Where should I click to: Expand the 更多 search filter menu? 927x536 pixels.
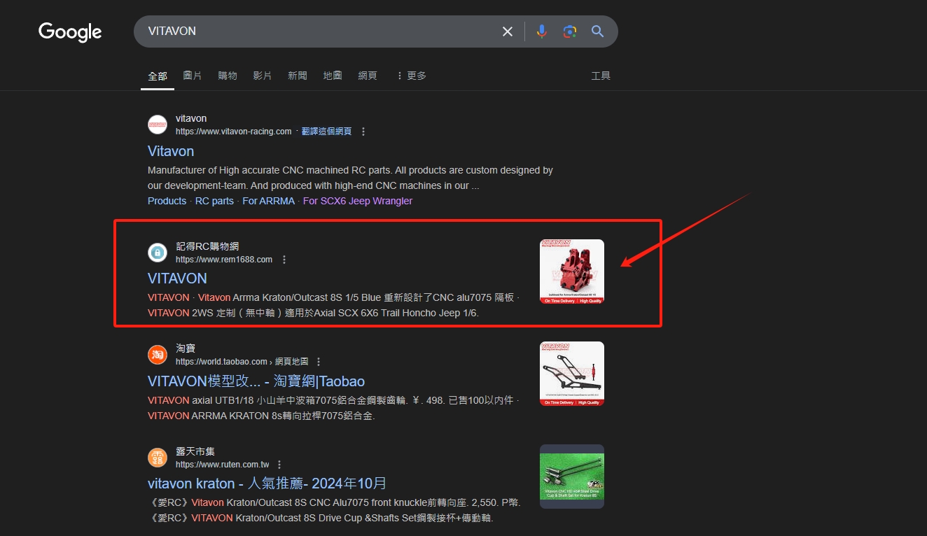point(411,76)
